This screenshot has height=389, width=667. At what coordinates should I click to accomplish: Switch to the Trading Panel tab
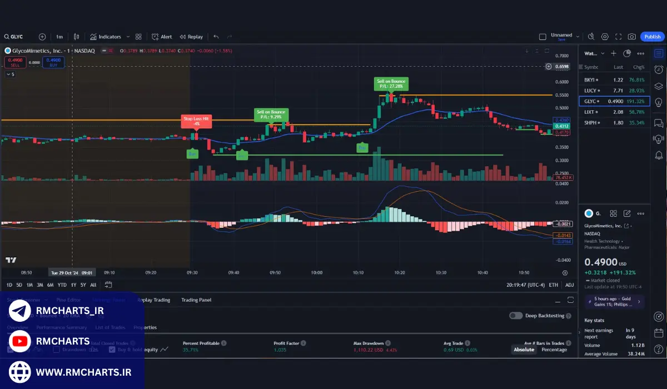coord(196,300)
